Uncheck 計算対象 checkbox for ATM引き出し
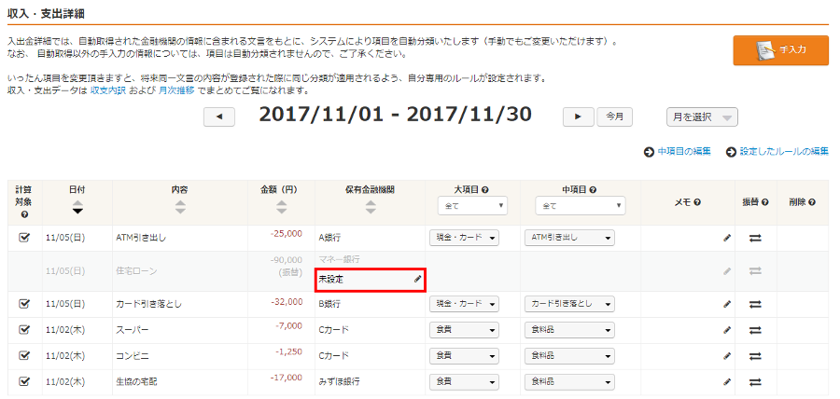Screen dimensions: 840x399 point(24,238)
